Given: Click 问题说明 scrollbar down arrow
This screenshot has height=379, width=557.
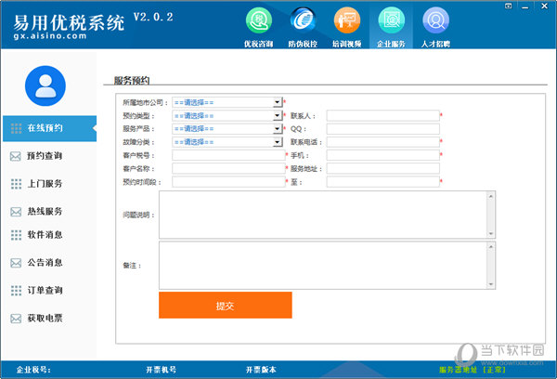Looking at the screenshot, I should click(491, 233).
